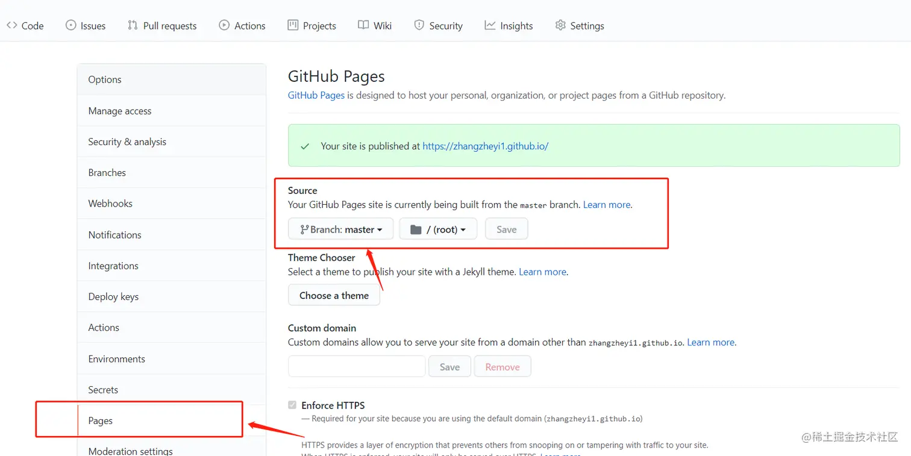Select Environments in the sidebar

click(x=172, y=359)
